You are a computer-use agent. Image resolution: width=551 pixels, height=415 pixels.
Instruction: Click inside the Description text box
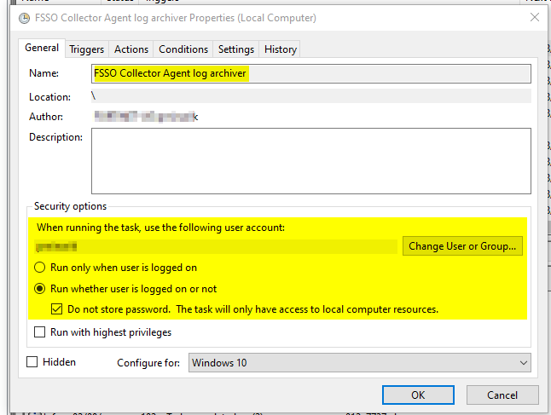(311, 161)
